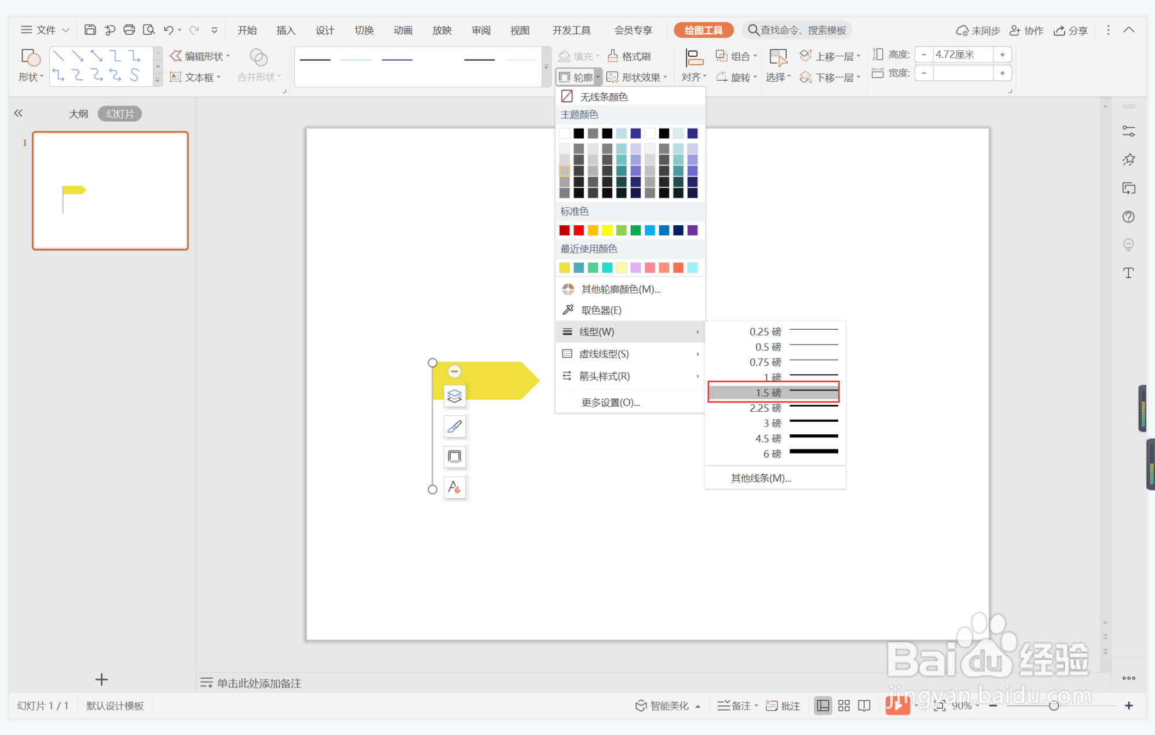This screenshot has width=1155, height=735.
Task: Click 其他线条(M)... for more lines
Action: (x=761, y=478)
